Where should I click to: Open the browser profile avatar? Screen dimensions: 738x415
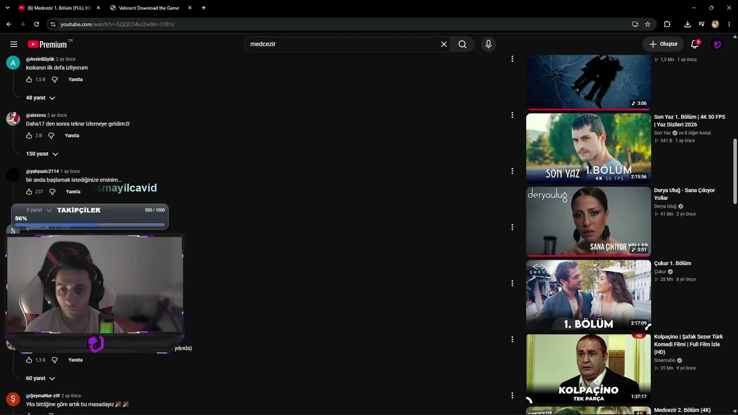pos(716,24)
